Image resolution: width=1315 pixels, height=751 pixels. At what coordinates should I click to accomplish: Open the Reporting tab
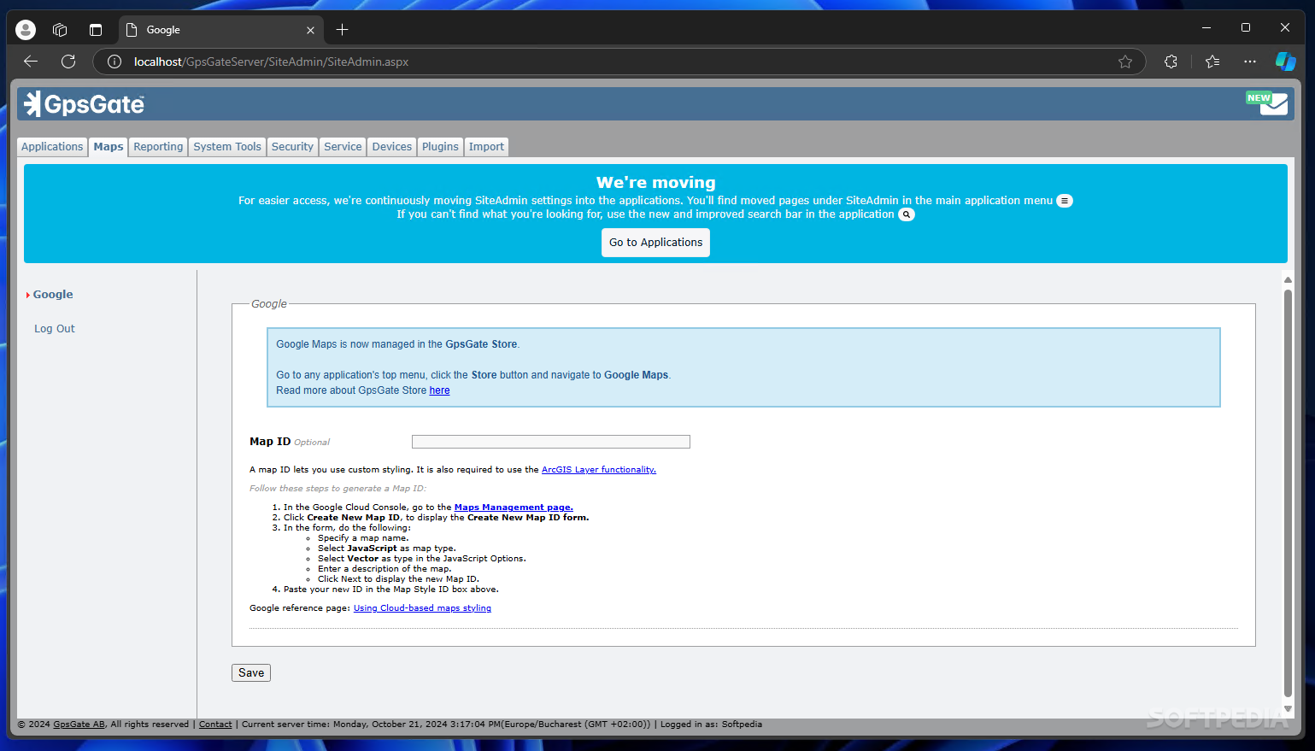(158, 147)
